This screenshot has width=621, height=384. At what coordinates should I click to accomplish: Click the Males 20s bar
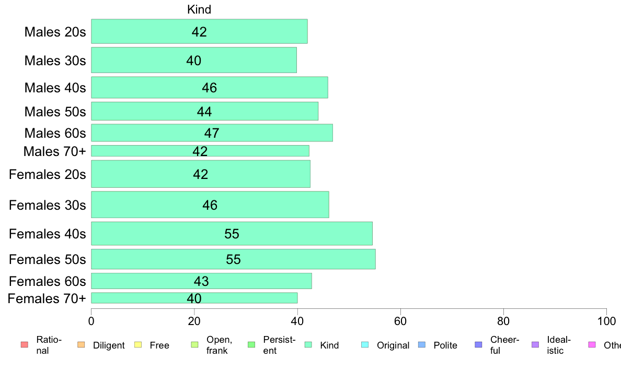click(x=199, y=31)
